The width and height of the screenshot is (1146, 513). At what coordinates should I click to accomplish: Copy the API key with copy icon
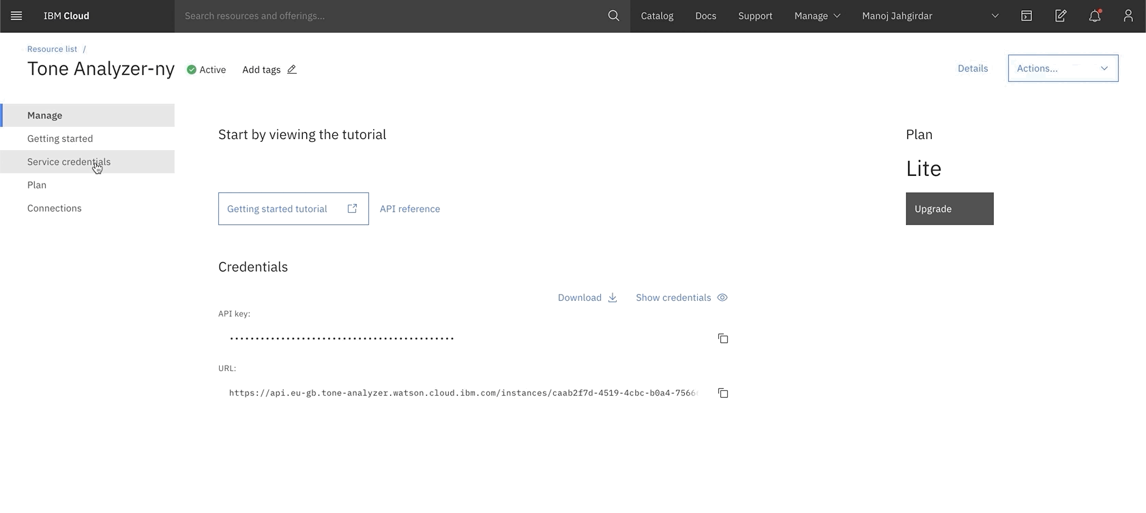(x=723, y=338)
